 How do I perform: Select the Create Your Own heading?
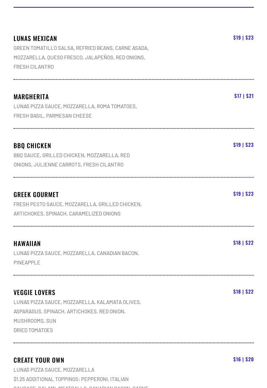pos(39,360)
